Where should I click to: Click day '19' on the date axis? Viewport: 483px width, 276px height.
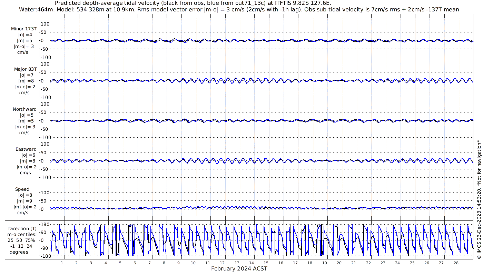tap(325, 263)
